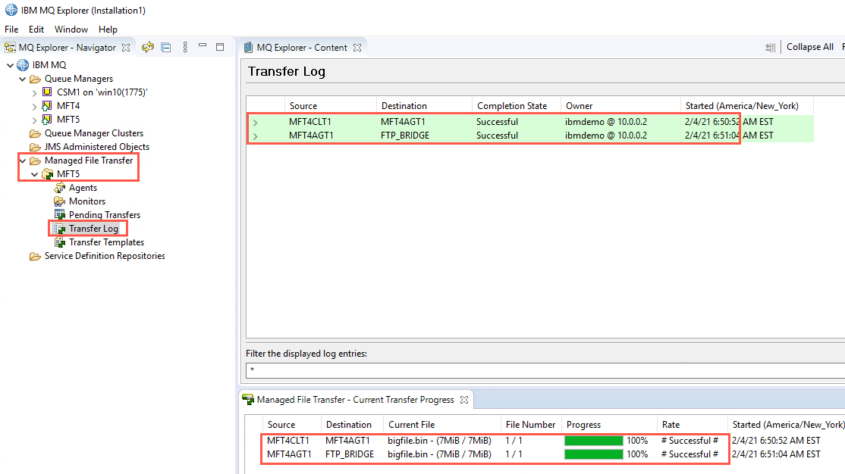Open the File menu
Image resolution: width=845 pixels, height=474 pixels.
pos(11,30)
